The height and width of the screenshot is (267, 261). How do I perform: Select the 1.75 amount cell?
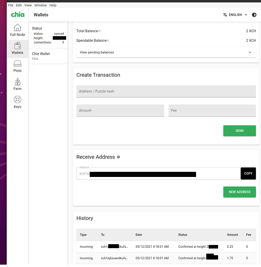[x=230, y=258]
